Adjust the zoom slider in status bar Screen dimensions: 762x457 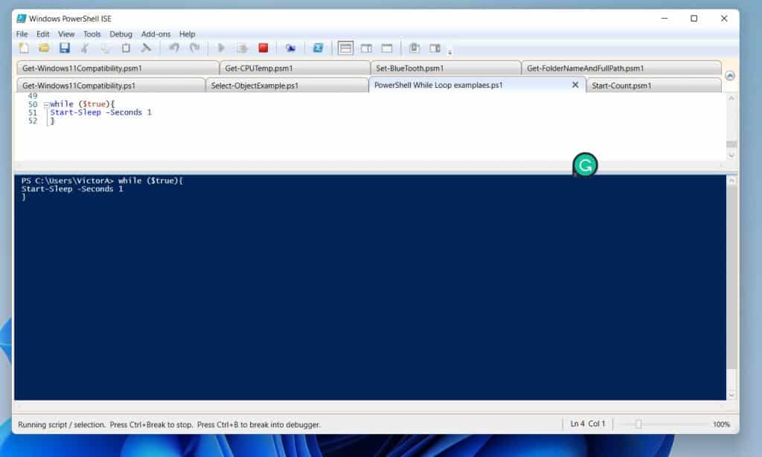(x=638, y=424)
